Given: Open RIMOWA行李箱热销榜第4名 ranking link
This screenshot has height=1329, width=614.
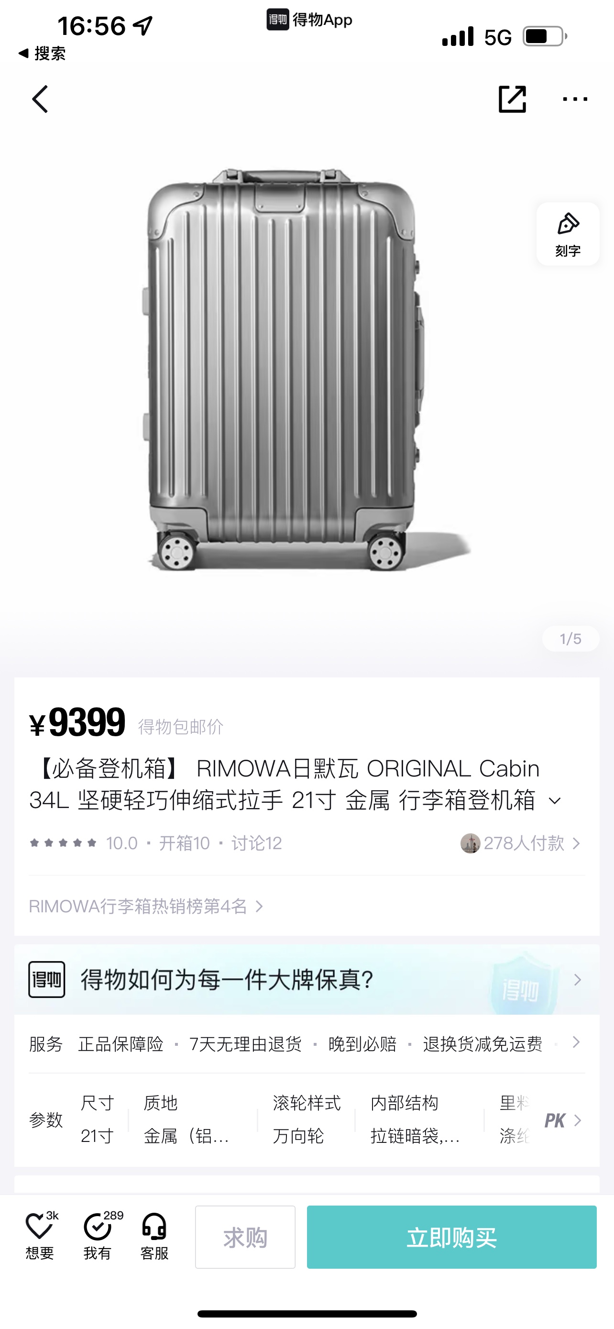Looking at the screenshot, I should coord(146,907).
